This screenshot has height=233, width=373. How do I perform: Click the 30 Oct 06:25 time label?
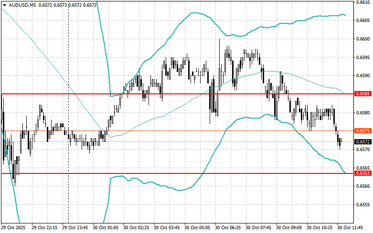pyautogui.click(x=228, y=228)
